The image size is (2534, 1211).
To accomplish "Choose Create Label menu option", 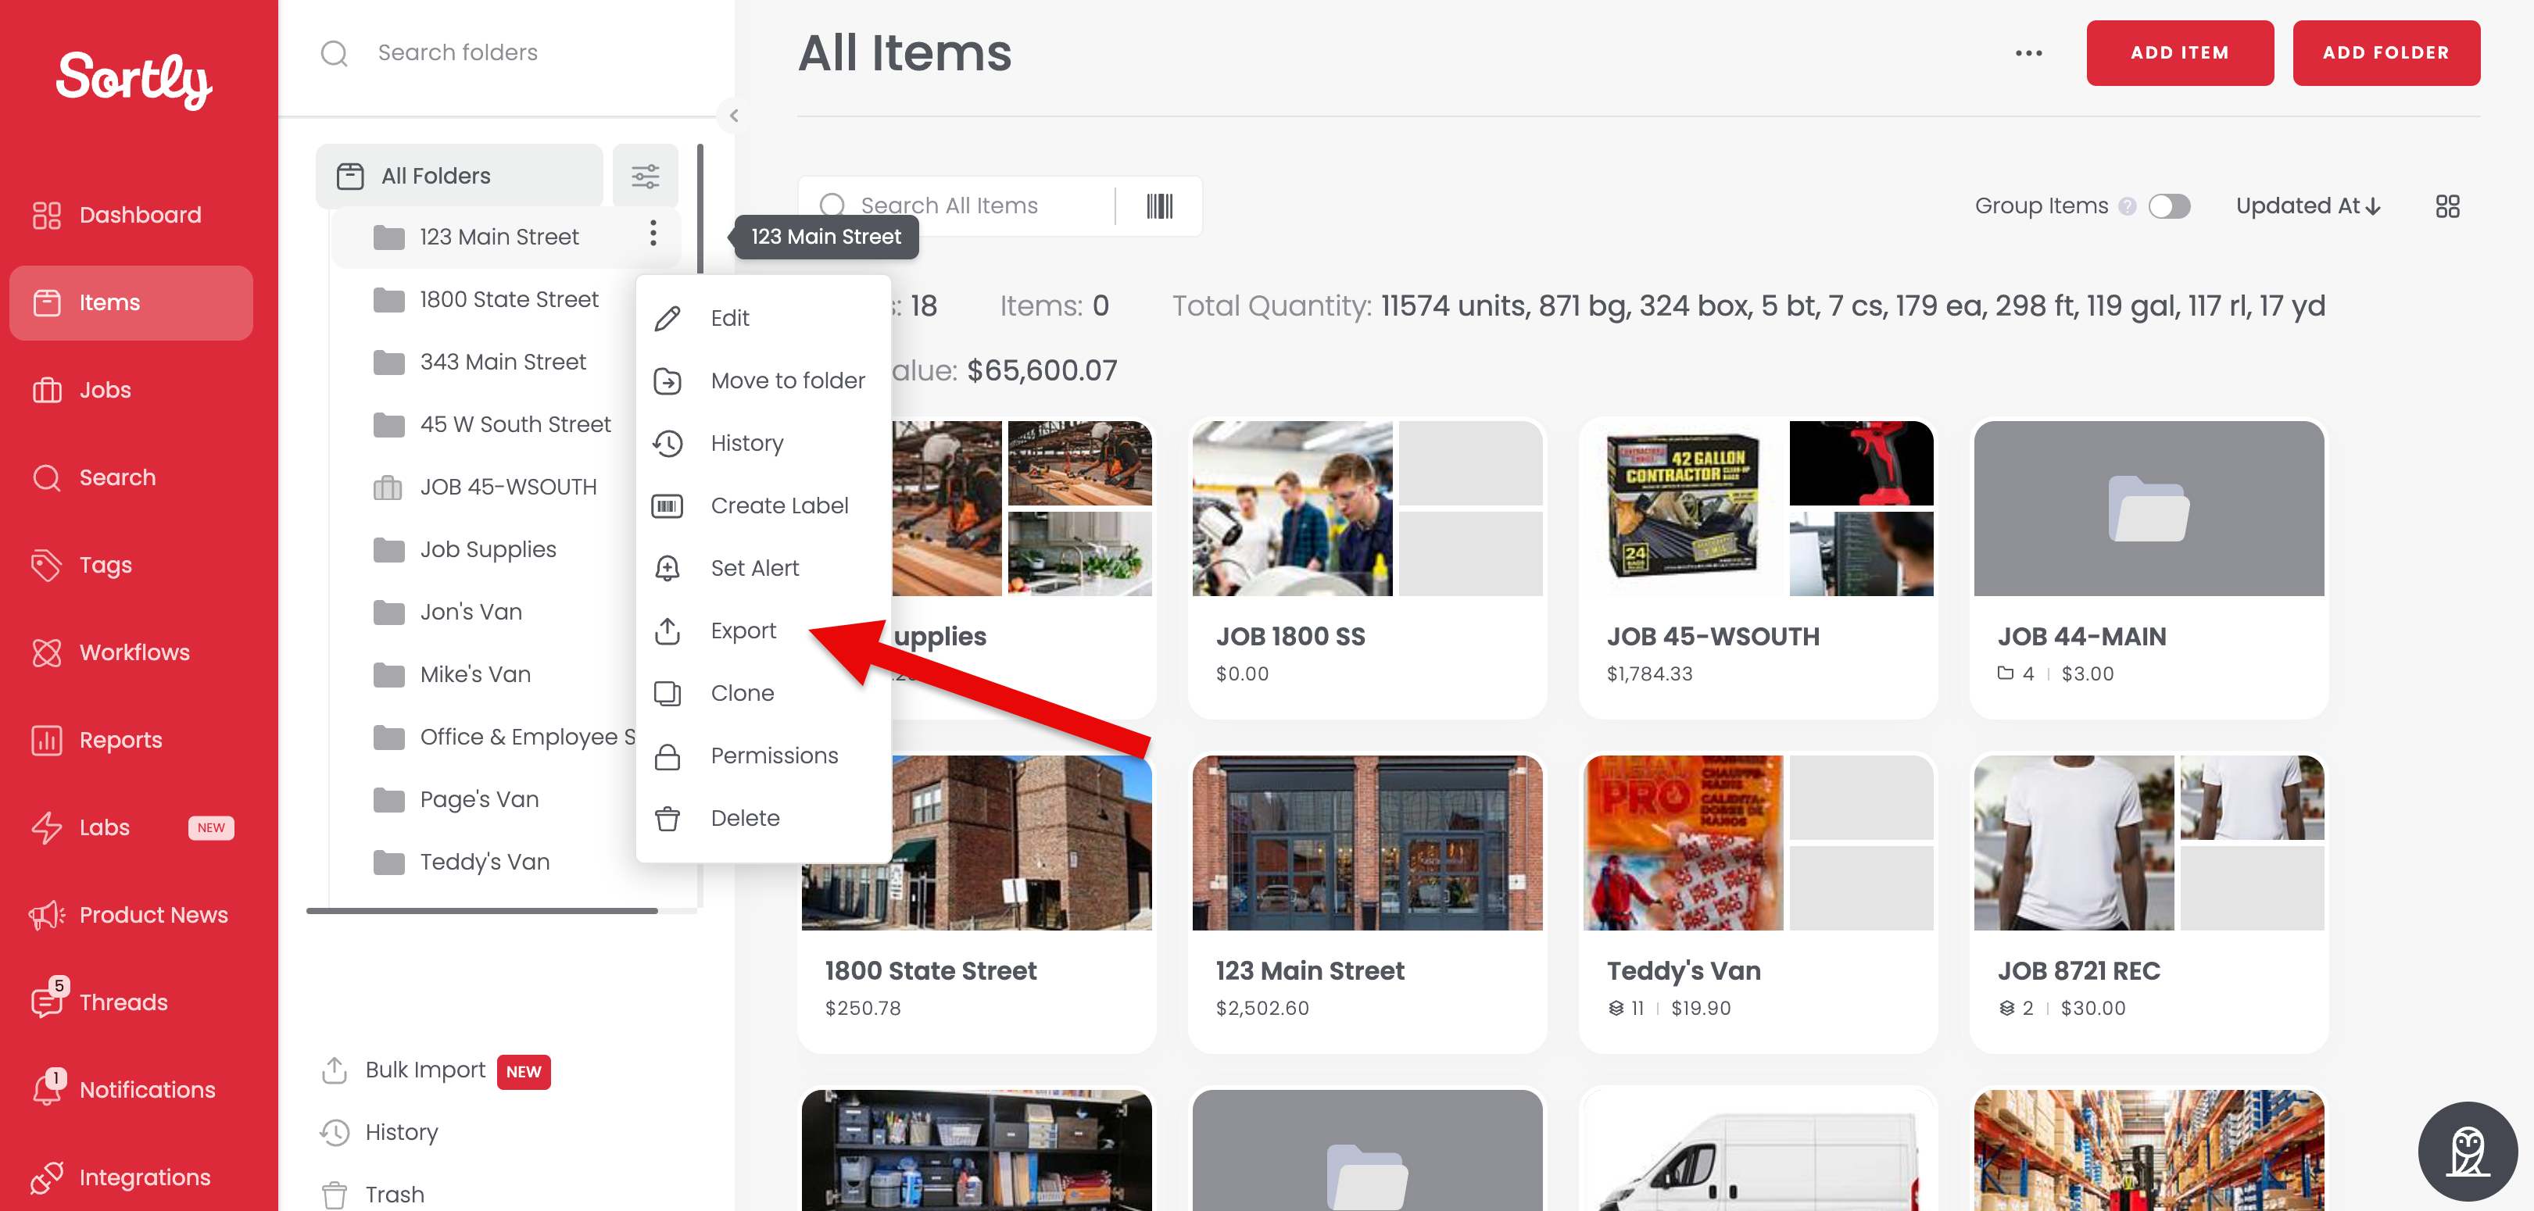I will click(x=762, y=505).
